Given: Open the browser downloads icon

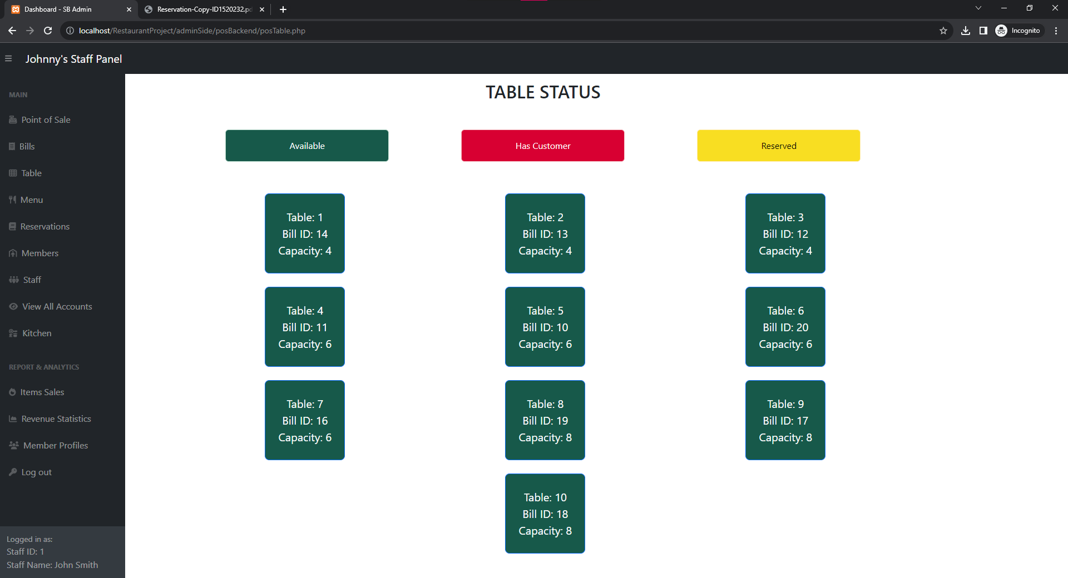Looking at the screenshot, I should [965, 31].
